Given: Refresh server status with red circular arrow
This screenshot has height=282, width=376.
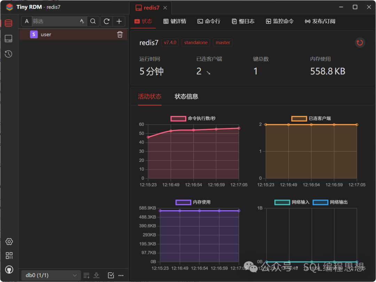Looking at the screenshot, I should pyautogui.click(x=360, y=43).
